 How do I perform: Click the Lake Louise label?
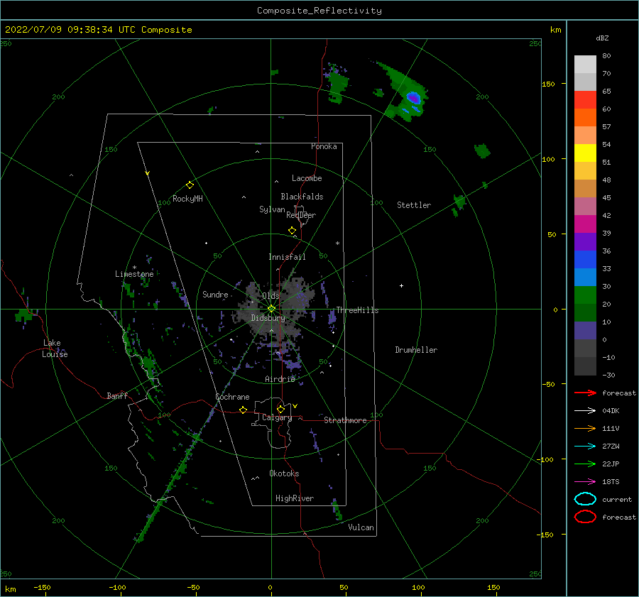pos(55,349)
